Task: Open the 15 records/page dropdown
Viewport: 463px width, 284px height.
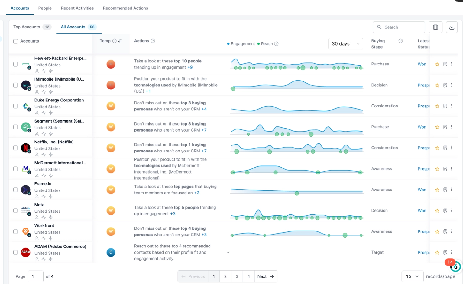Action: (412, 276)
